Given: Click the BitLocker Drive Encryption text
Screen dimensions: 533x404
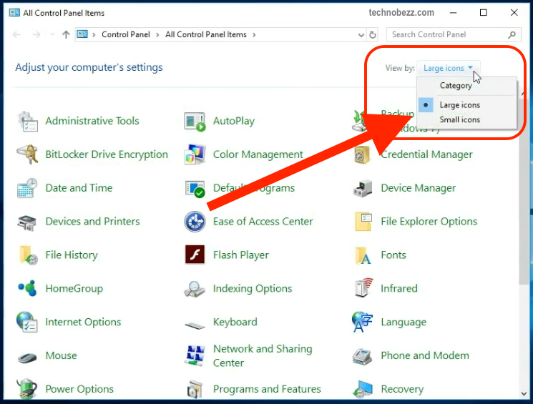Looking at the screenshot, I should 107,154.
